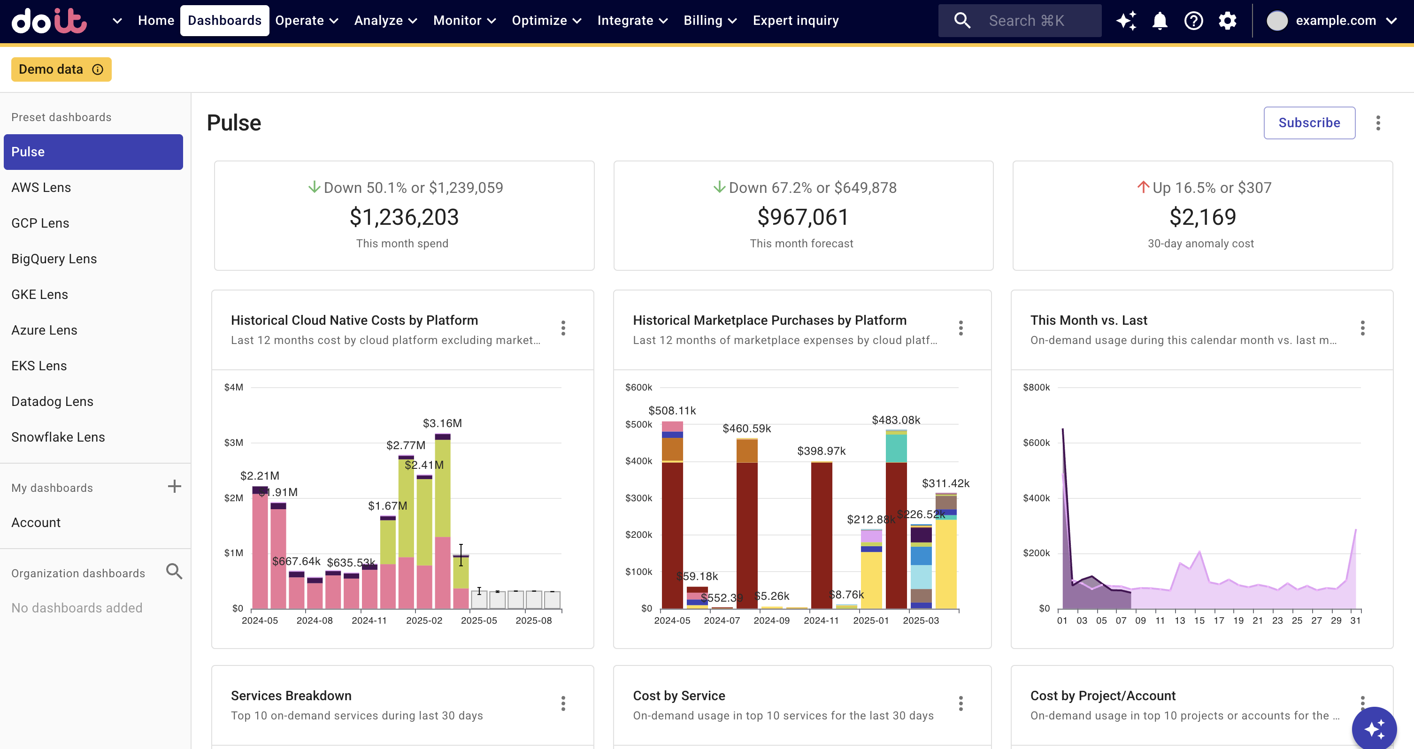This screenshot has width=1414, height=749.
Task: Open the Expert inquiry link
Action: click(x=795, y=21)
